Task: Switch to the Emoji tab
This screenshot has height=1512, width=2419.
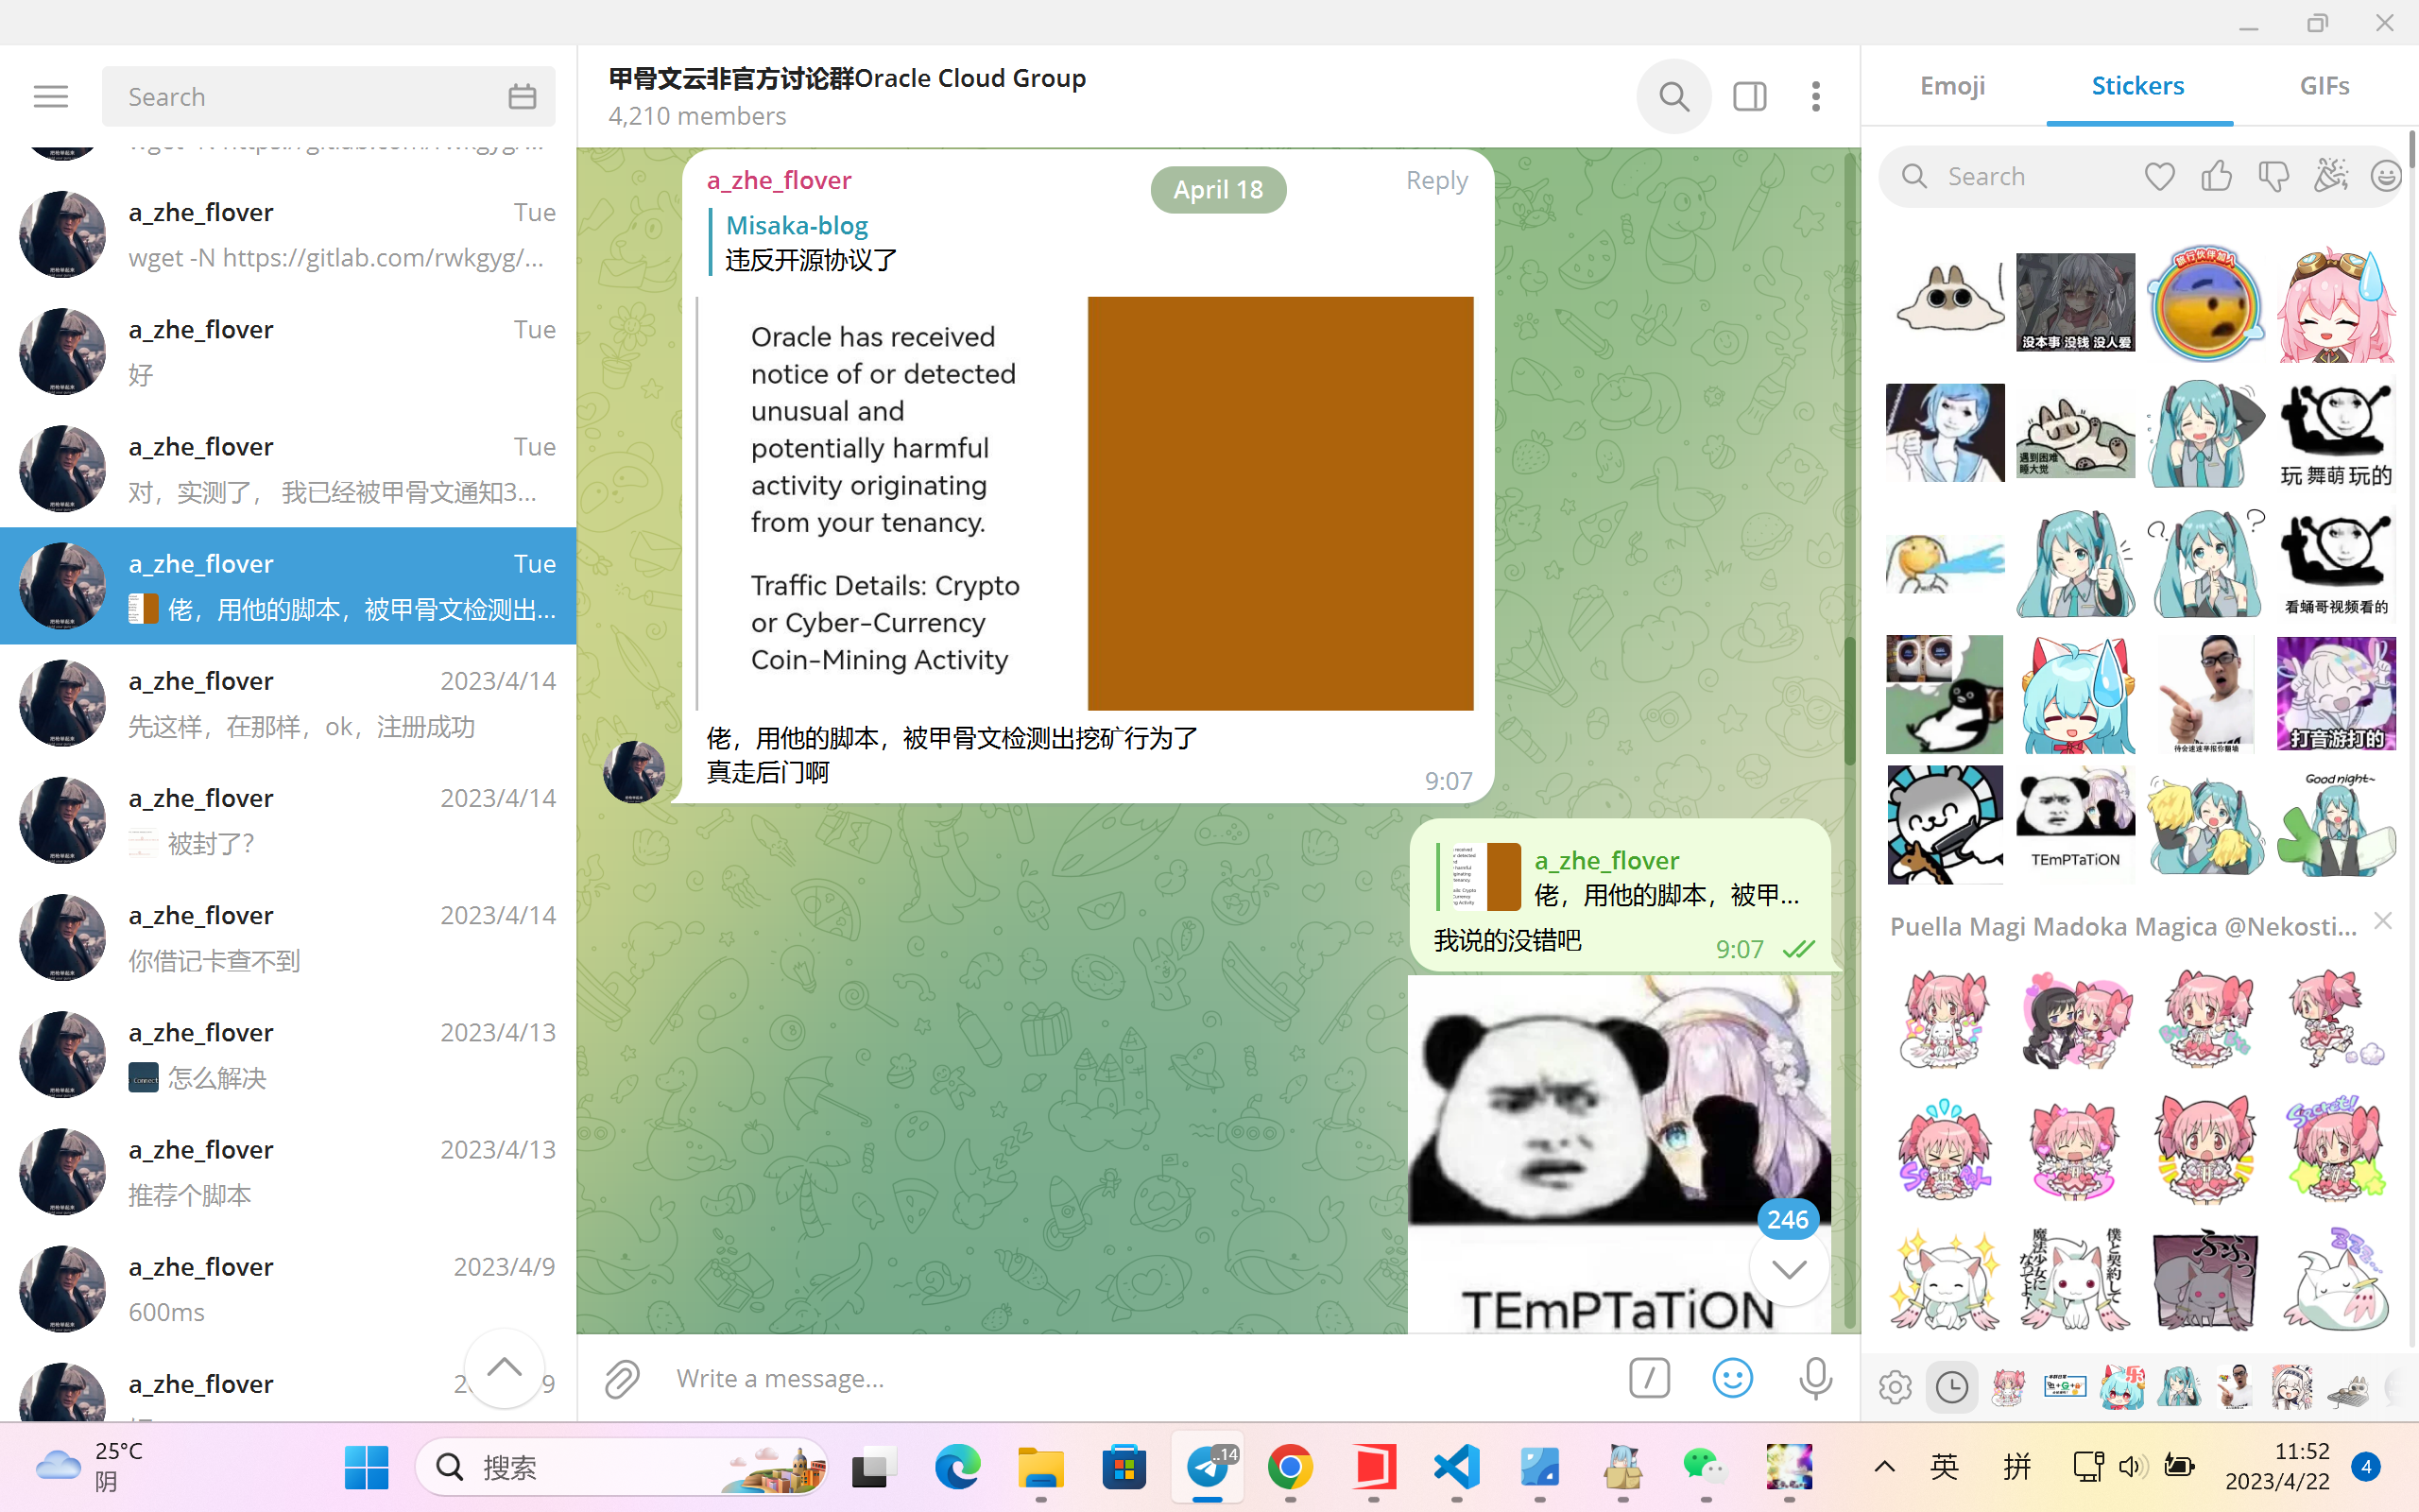Action: coord(1952,86)
